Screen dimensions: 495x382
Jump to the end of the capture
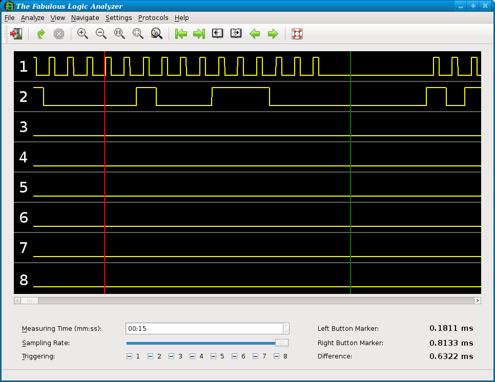point(199,34)
